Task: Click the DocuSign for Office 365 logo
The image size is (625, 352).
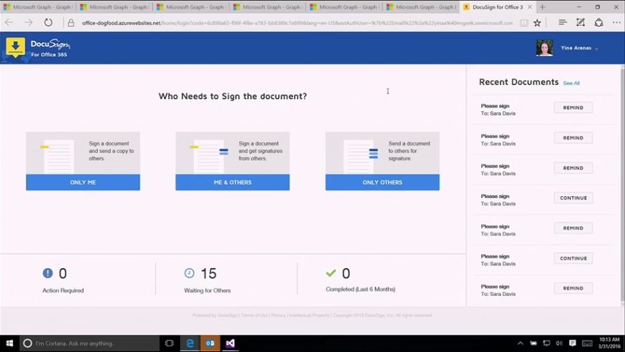Action: click(38, 49)
